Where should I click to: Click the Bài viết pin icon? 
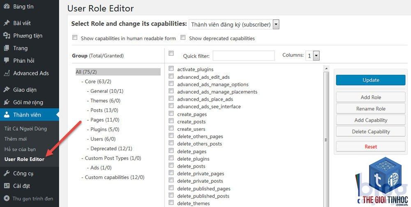[x=7, y=23]
